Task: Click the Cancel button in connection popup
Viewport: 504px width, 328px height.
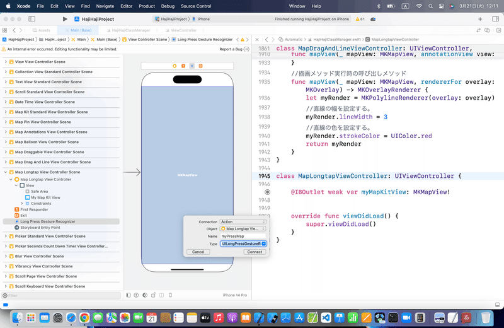Action: click(x=198, y=252)
